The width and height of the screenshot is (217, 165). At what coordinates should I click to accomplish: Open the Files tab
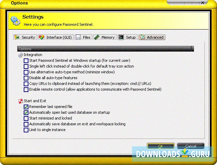84,37
